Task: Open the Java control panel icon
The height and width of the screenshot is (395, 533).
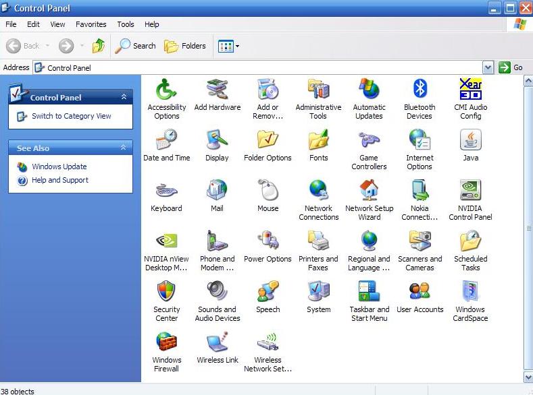Action: [x=470, y=140]
